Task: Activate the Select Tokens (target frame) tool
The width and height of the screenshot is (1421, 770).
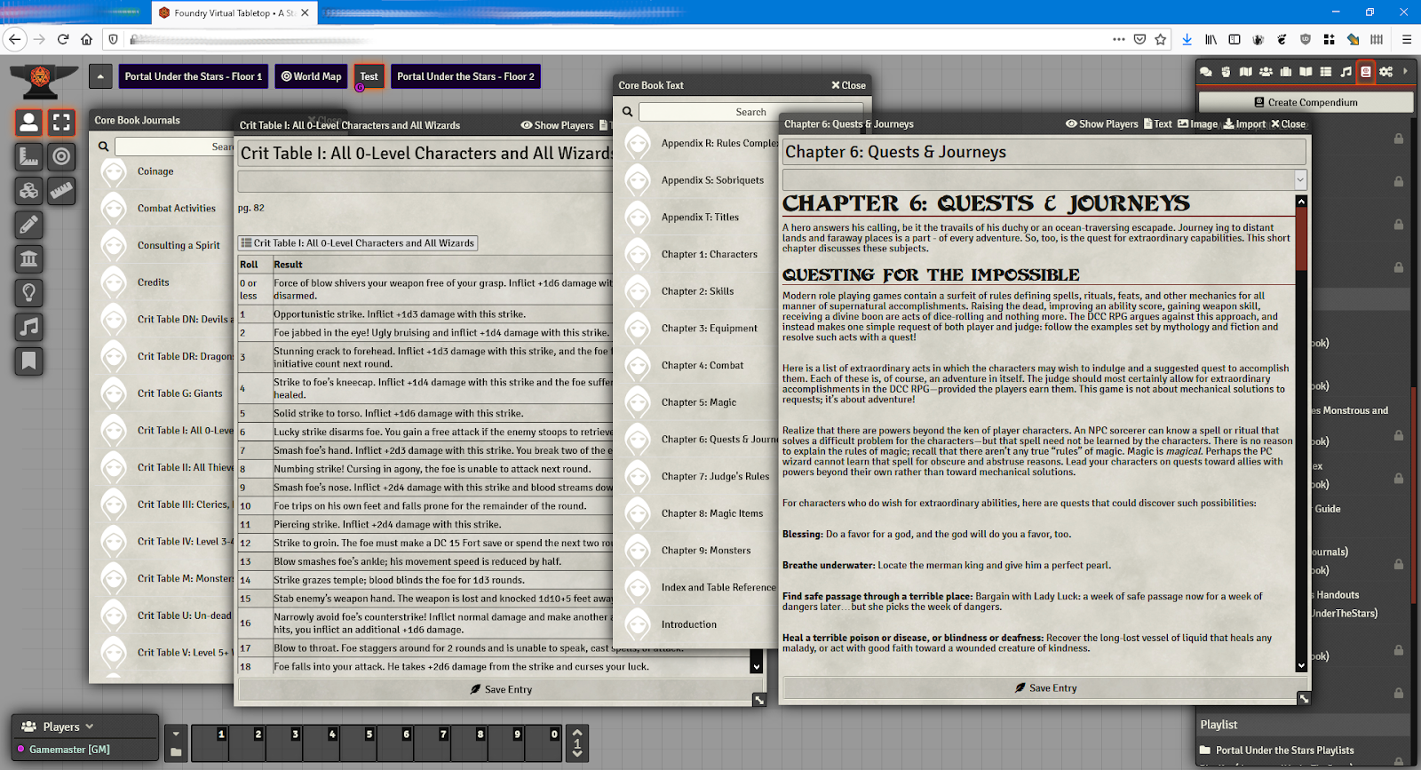Action: tap(61, 123)
